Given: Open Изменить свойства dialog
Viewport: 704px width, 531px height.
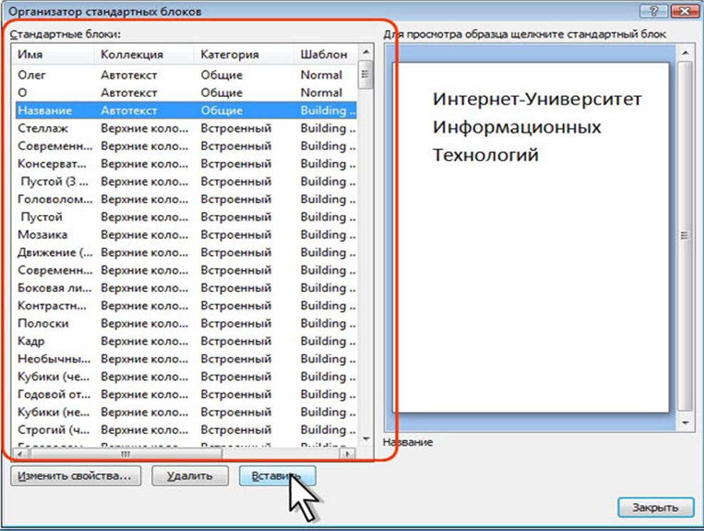Looking at the screenshot, I should [76, 476].
